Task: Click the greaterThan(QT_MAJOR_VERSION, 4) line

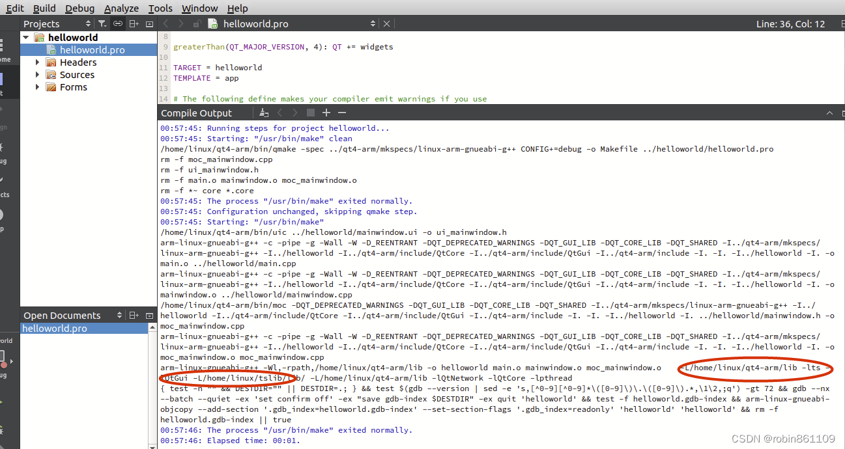Action: point(283,47)
